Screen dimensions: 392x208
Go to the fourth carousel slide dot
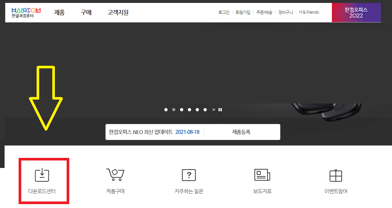189,110
